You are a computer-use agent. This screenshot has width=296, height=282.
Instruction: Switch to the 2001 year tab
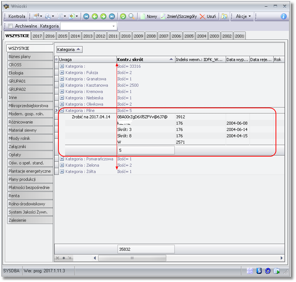pos(239,36)
